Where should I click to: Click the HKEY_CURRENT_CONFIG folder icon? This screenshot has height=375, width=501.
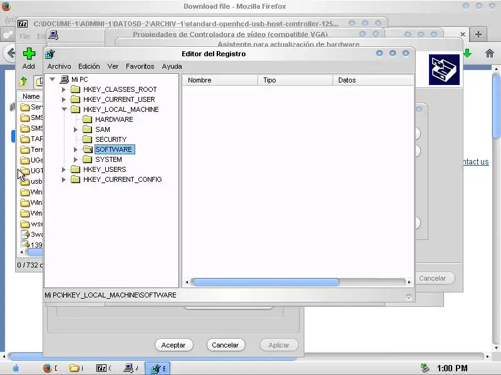(75, 179)
